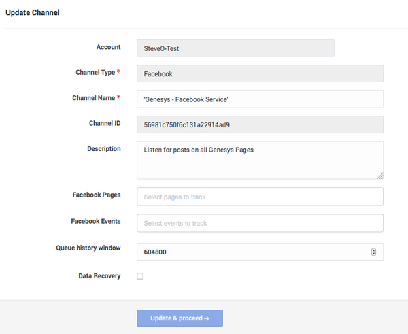Click the Queue history window label
Screen dimensions: 408x334
tap(88, 248)
